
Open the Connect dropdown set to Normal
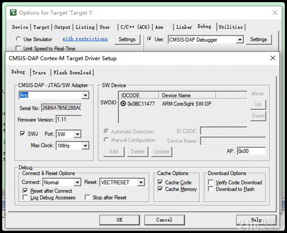point(77,183)
